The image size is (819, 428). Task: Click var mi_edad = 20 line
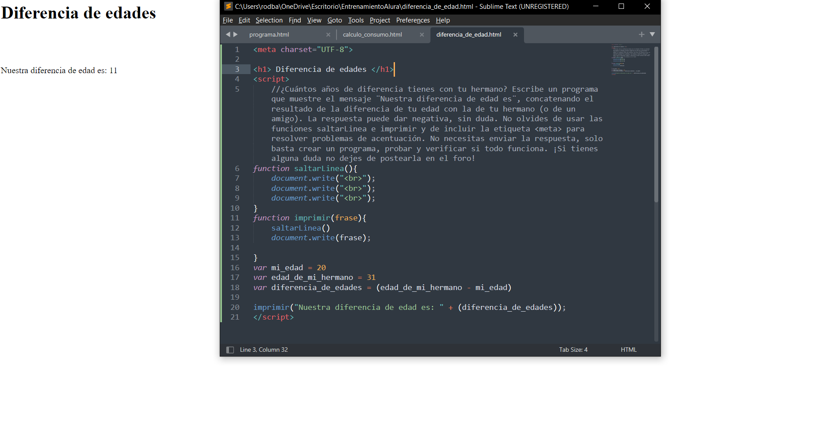(x=290, y=268)
